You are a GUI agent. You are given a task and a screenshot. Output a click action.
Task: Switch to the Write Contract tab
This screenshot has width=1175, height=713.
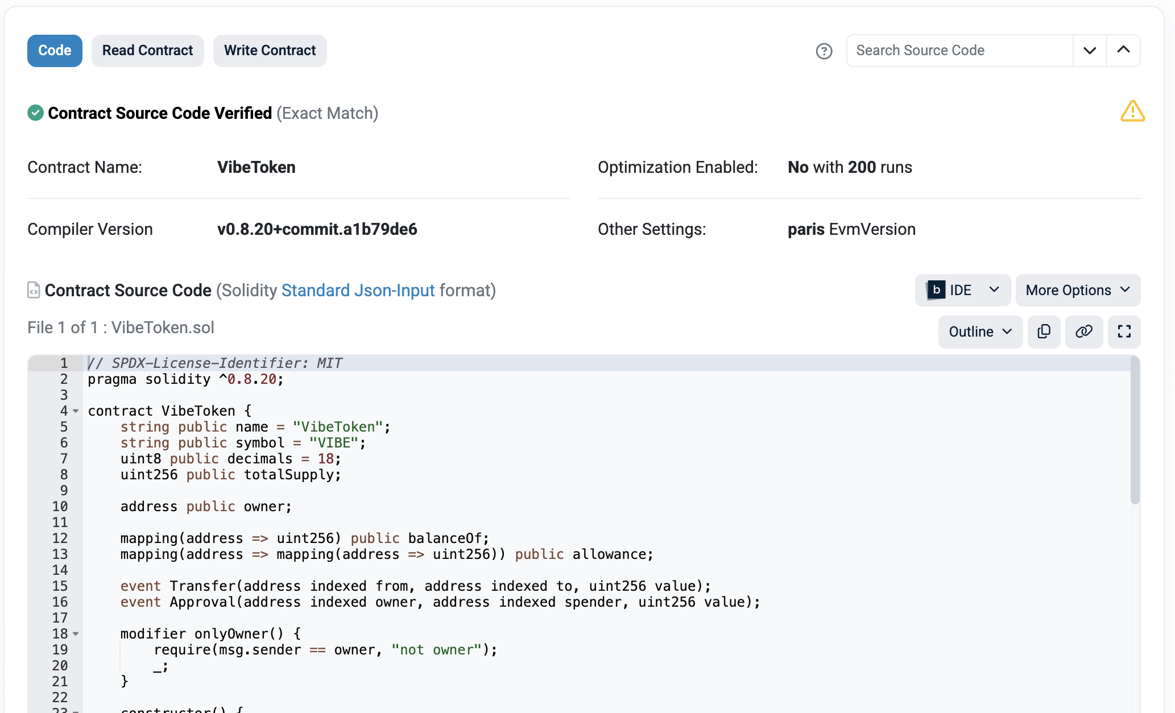[x=270, y=50]
